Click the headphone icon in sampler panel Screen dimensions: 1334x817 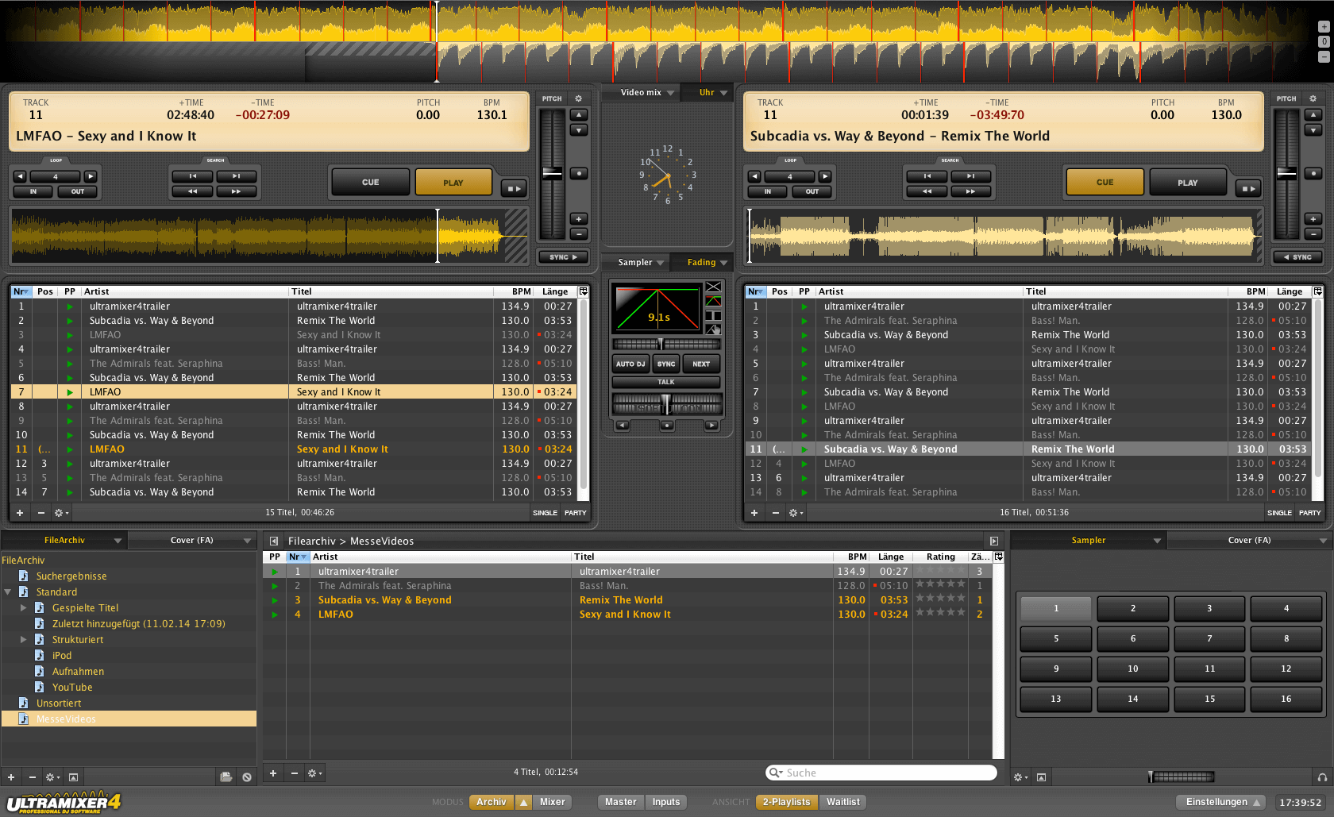coord(1322,777)
